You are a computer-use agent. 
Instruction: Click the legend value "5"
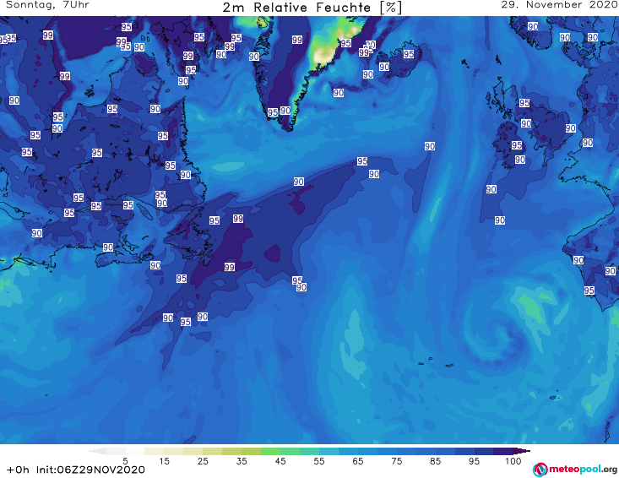(125, 460)
